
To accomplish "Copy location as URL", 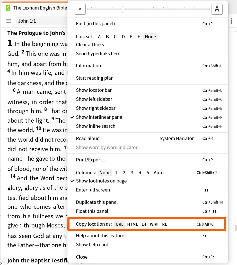I will pos(120,224).
